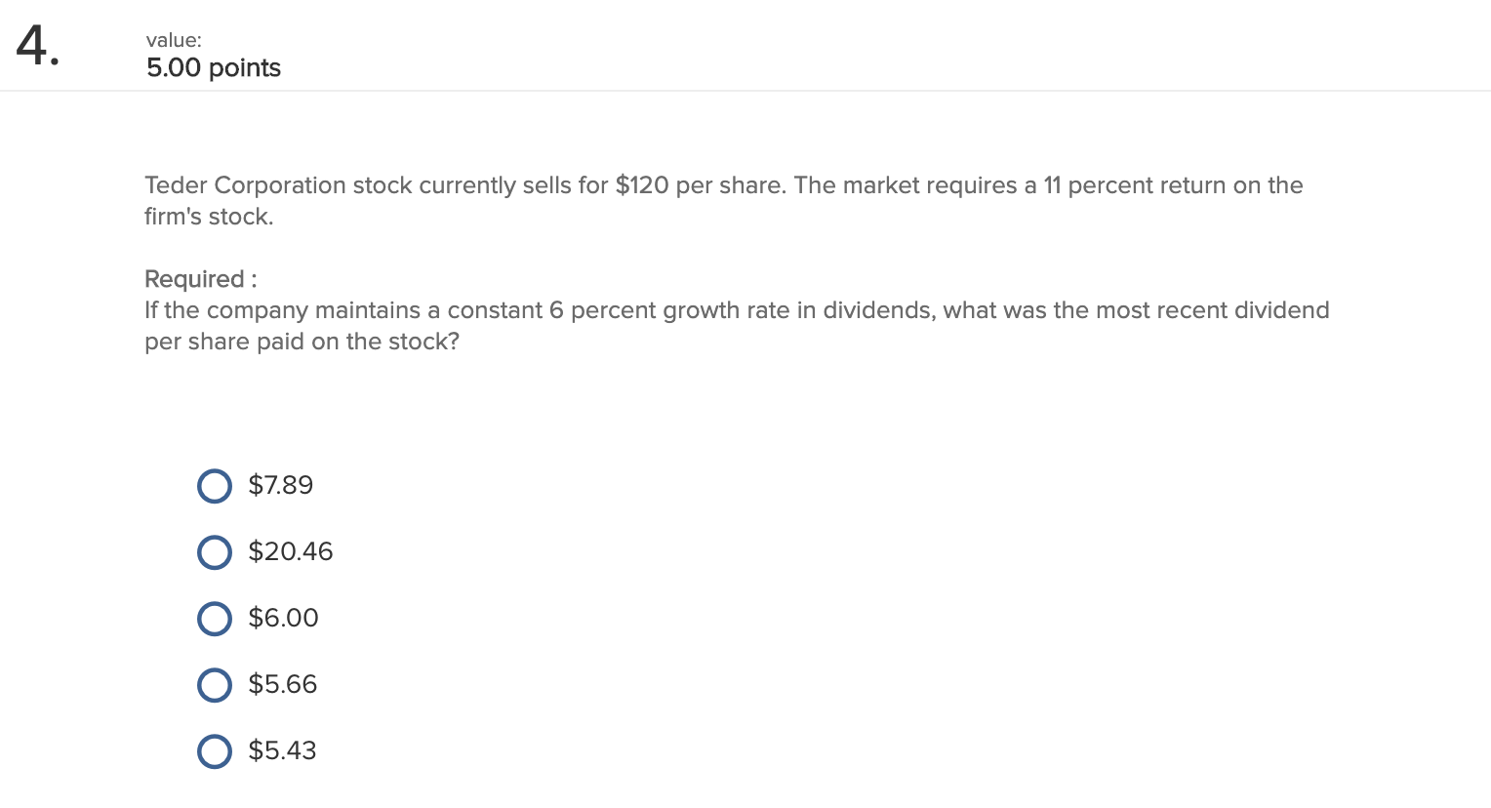The height and width of the screenshot is (808, 1491).
Task: Click the first answer option row
Action: [254, 486]
